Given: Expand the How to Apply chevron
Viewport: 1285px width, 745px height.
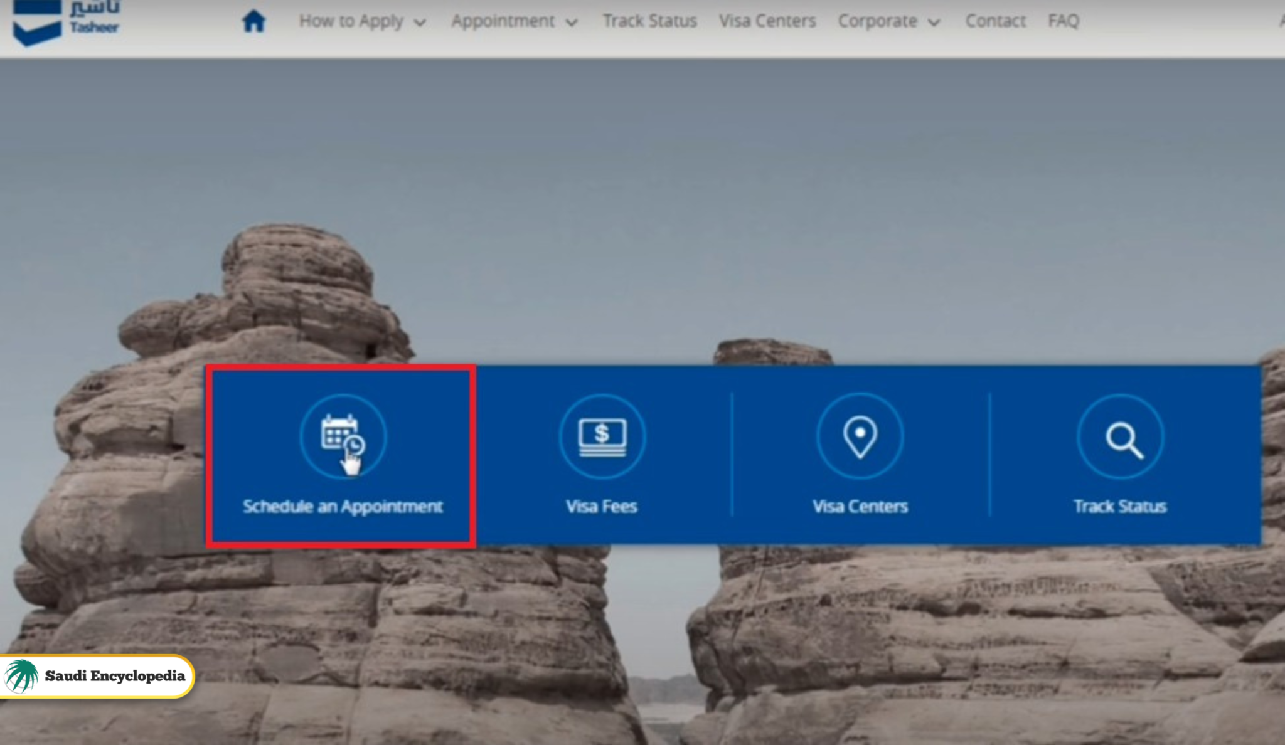Looking at the screenshot, I should coord(420,23).
